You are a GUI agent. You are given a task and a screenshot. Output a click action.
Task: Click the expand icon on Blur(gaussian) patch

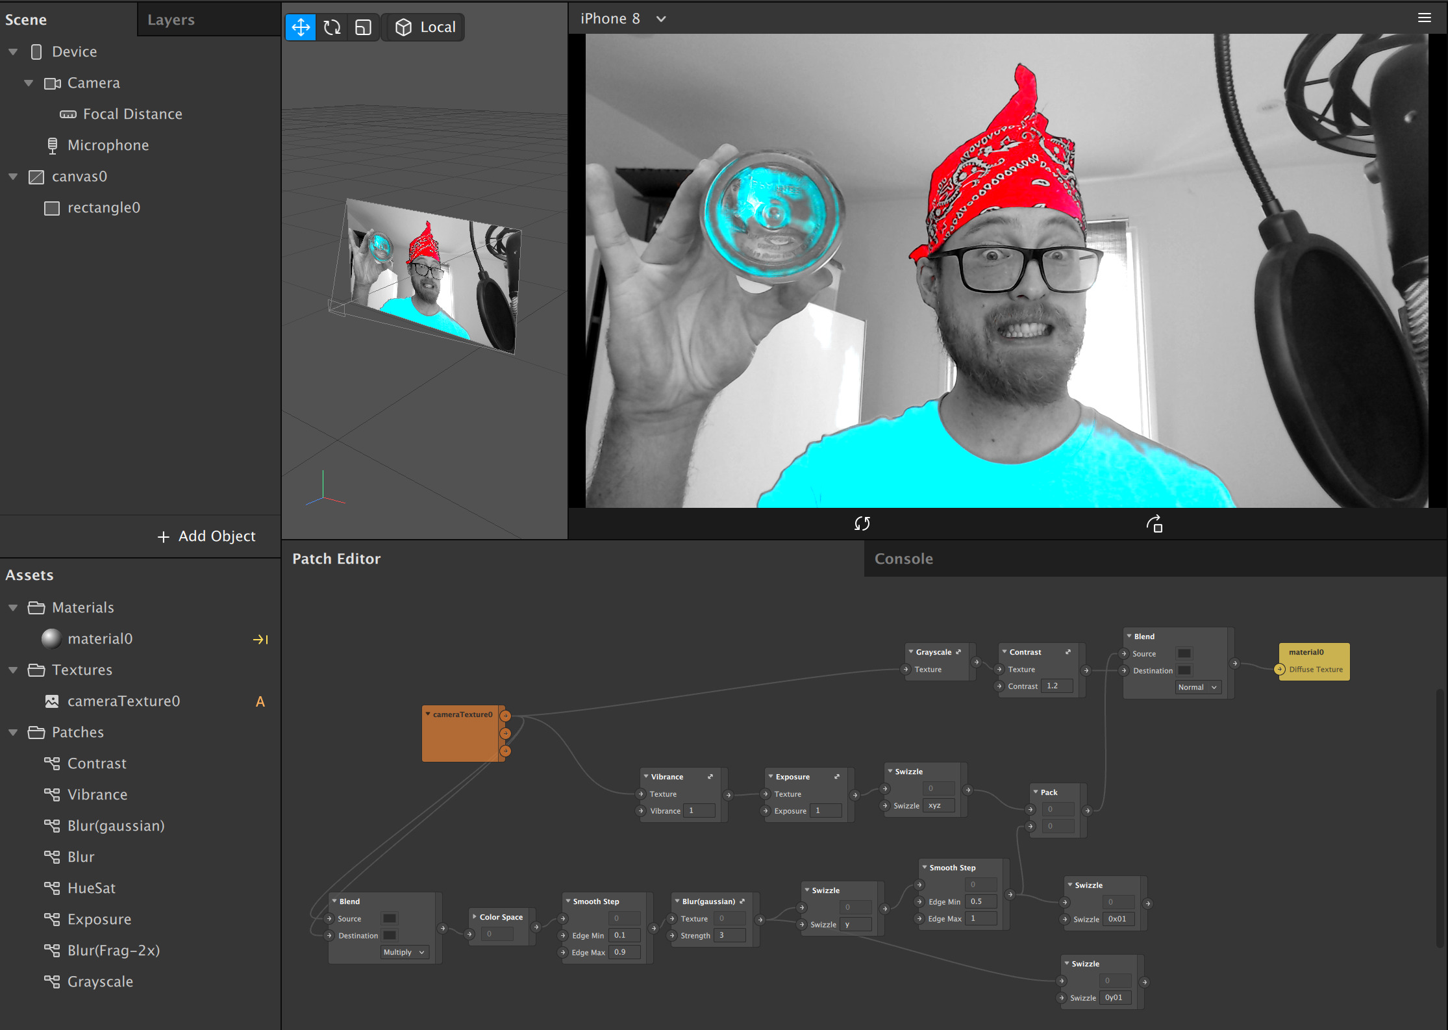(x=742, y=901)
